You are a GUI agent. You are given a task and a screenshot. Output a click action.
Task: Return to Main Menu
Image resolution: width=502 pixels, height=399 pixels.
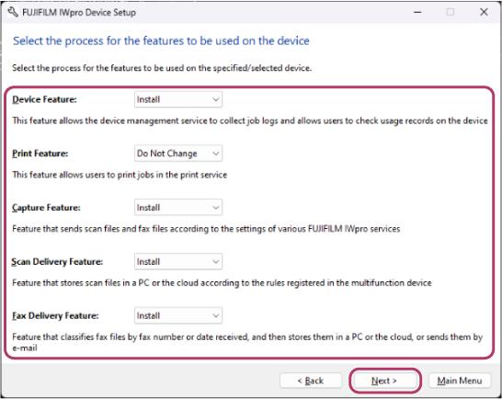tap(460, 381)
